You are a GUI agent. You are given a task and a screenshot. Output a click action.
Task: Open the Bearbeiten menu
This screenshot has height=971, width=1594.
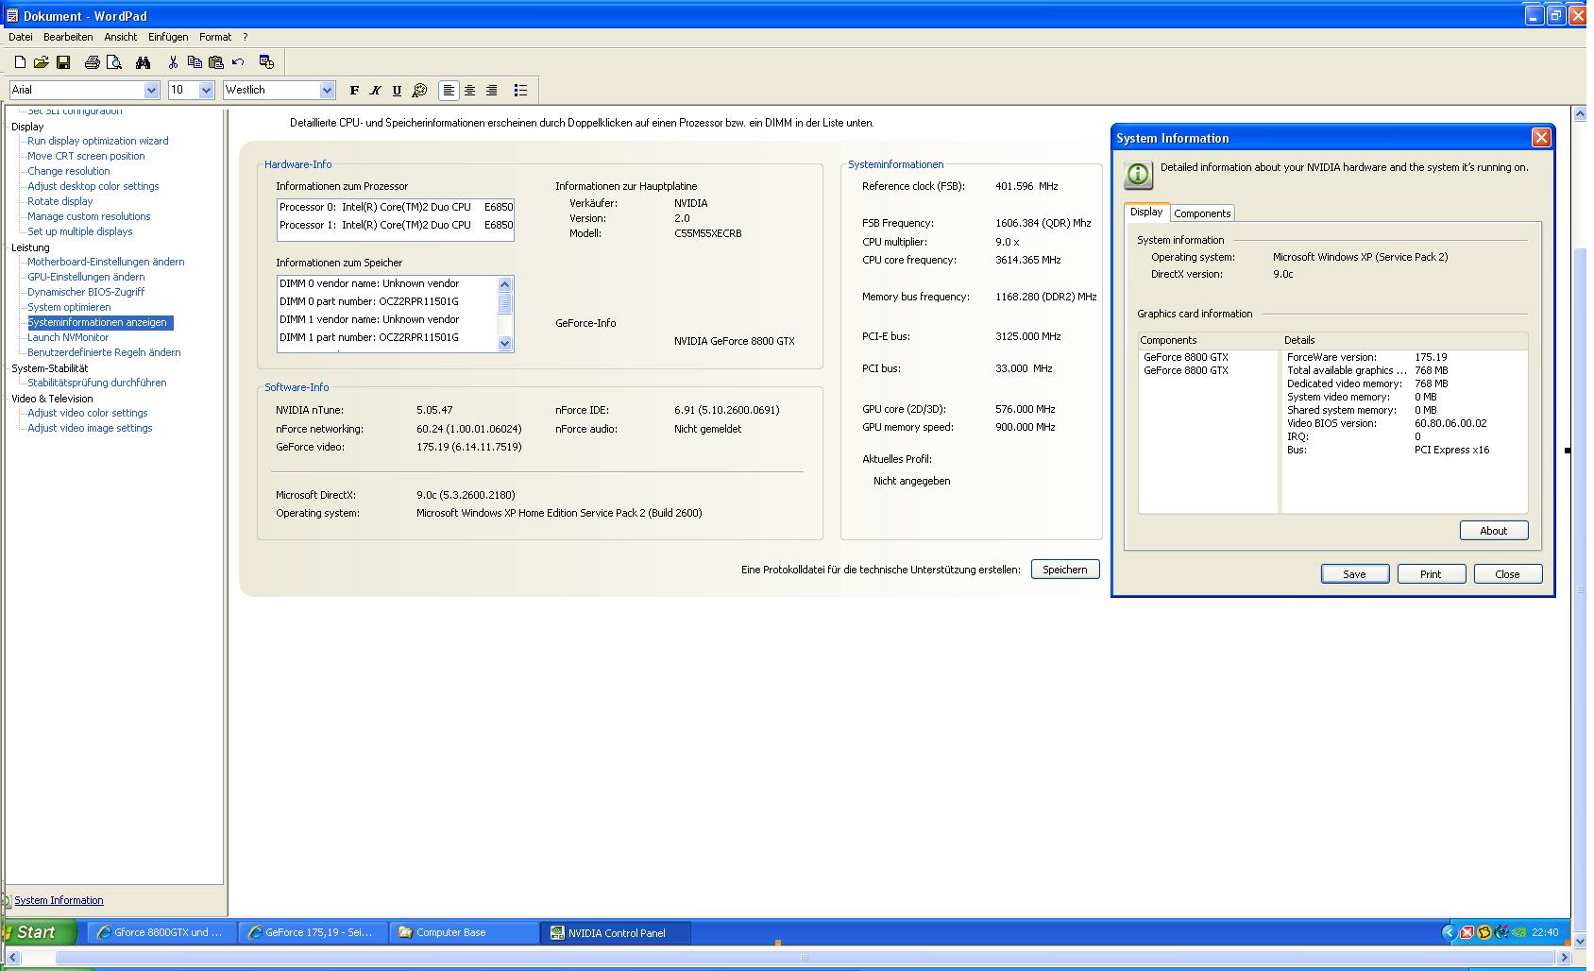(x=68, y=37)
